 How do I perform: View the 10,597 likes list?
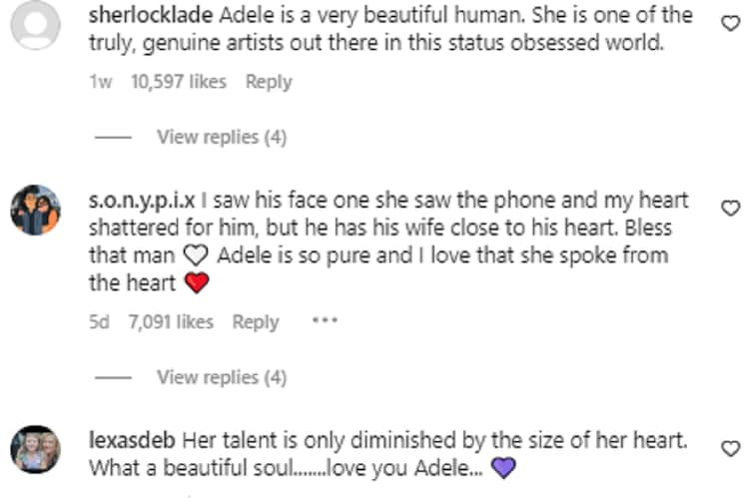(x=178, y=82)
